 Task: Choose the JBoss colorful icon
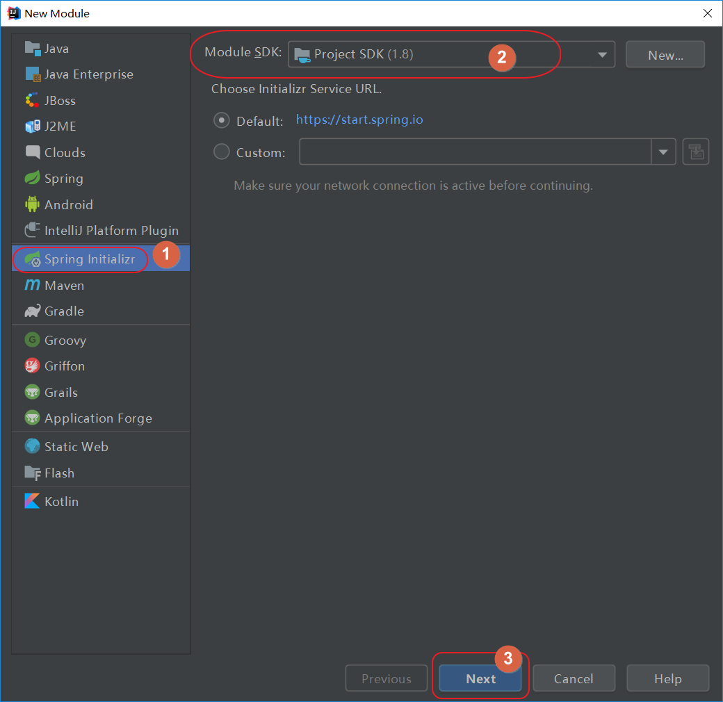[32, 100]
